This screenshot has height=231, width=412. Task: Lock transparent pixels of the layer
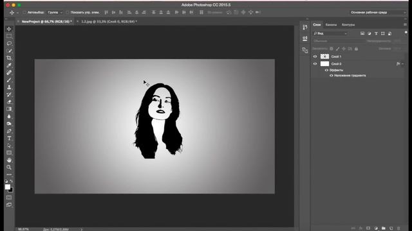[x=332, y=49]
